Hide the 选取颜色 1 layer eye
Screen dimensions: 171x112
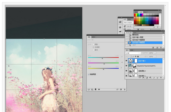click(126, 76)
